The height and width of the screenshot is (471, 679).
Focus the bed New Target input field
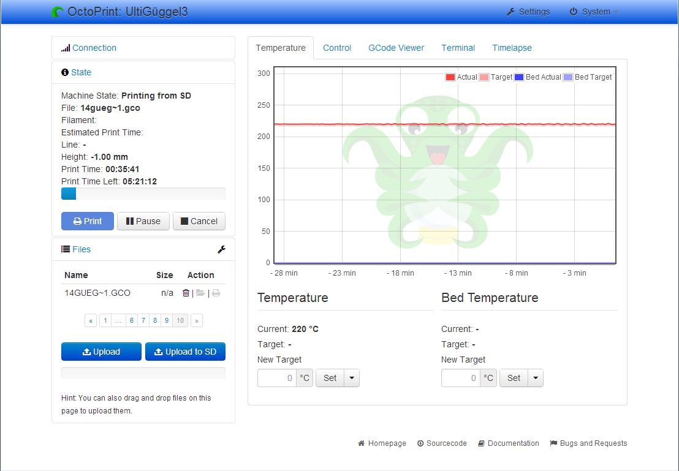coord(461,378)
